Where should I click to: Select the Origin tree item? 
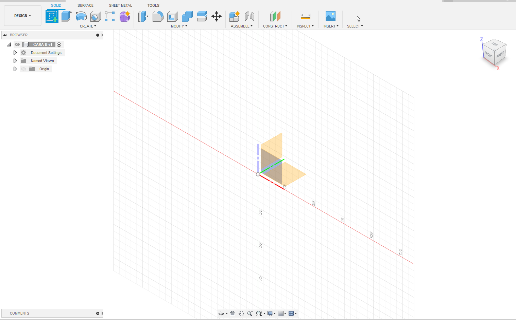pyautogui.click(x=44, y=69)
